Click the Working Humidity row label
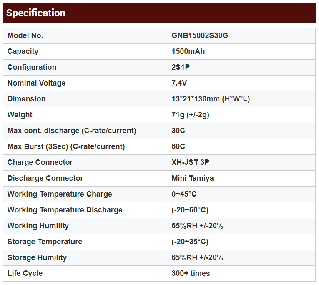Viewport: 319px width, 285px height. [x=38, y=226]
